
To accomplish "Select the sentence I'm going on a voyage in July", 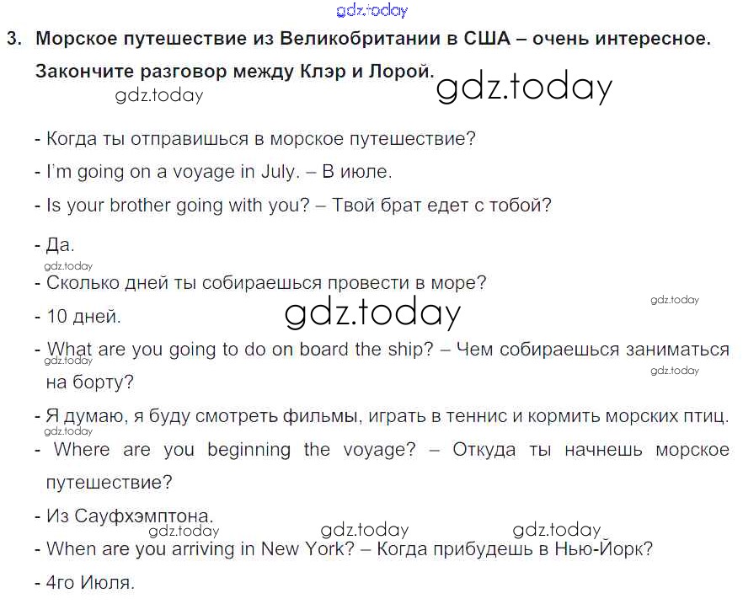I will [173, 172].
